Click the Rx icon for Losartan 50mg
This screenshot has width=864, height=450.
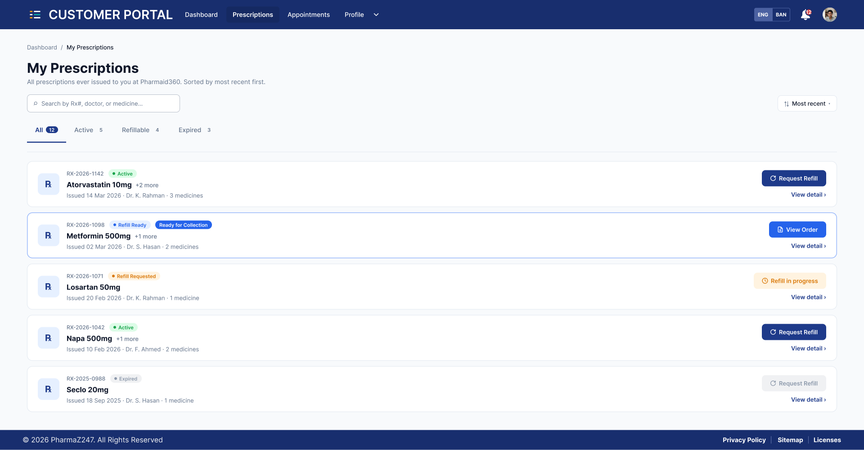pos(49,287)
